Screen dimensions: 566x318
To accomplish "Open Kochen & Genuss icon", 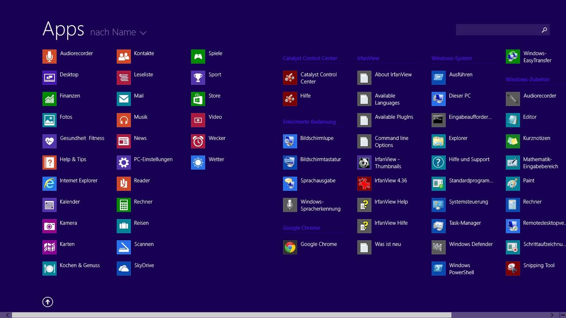I will (50, 269).
